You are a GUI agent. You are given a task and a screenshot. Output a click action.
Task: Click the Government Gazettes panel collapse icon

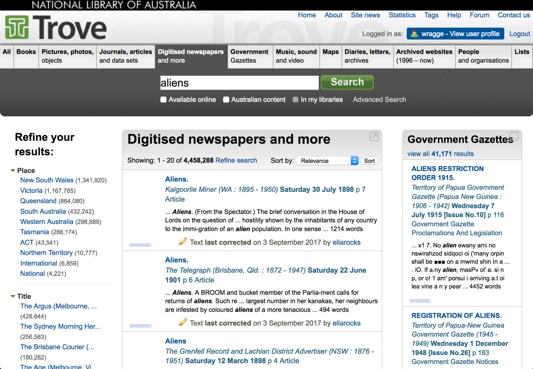[514, 136]
